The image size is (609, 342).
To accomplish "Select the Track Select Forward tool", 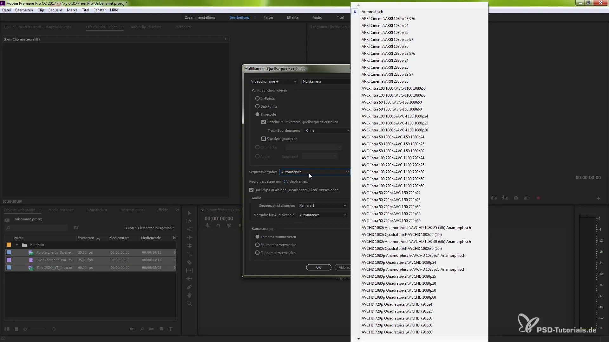I will pyautogui.click(x=189, y=221).
